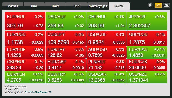Click the USD/JPY tile
Screen dimensions: 172x98
66,38
